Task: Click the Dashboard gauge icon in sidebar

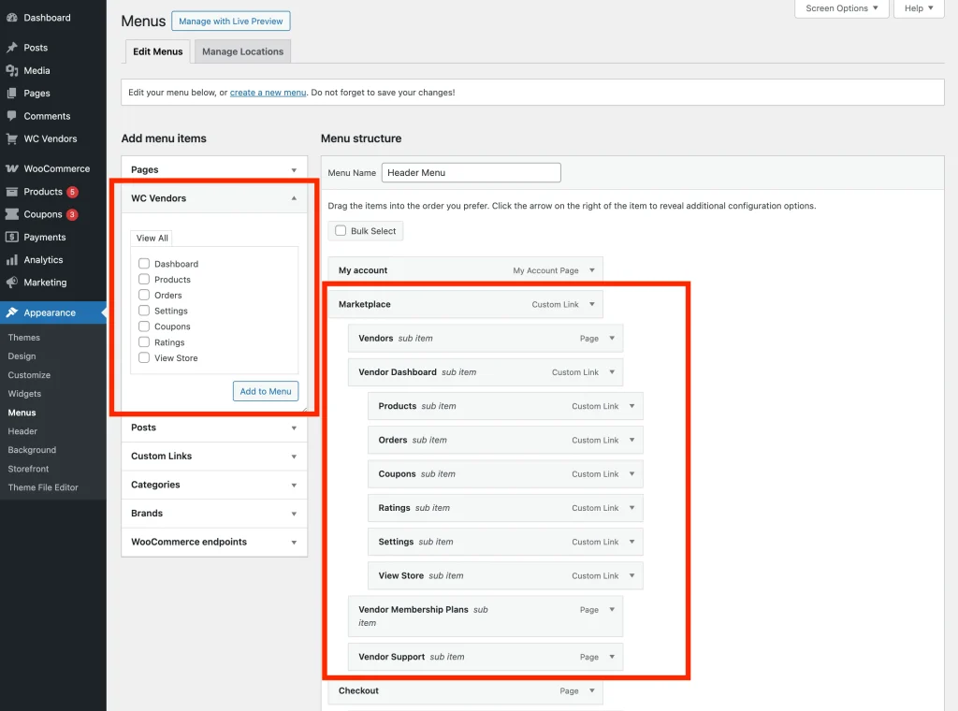Action: pyautogui.click(x=11, y=18)
